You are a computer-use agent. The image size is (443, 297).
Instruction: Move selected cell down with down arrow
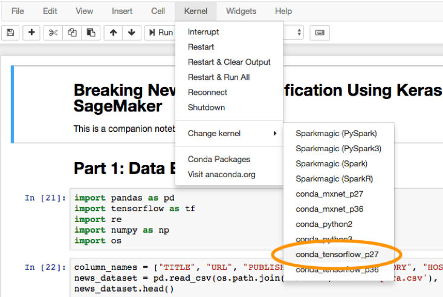tap(132, 33)
